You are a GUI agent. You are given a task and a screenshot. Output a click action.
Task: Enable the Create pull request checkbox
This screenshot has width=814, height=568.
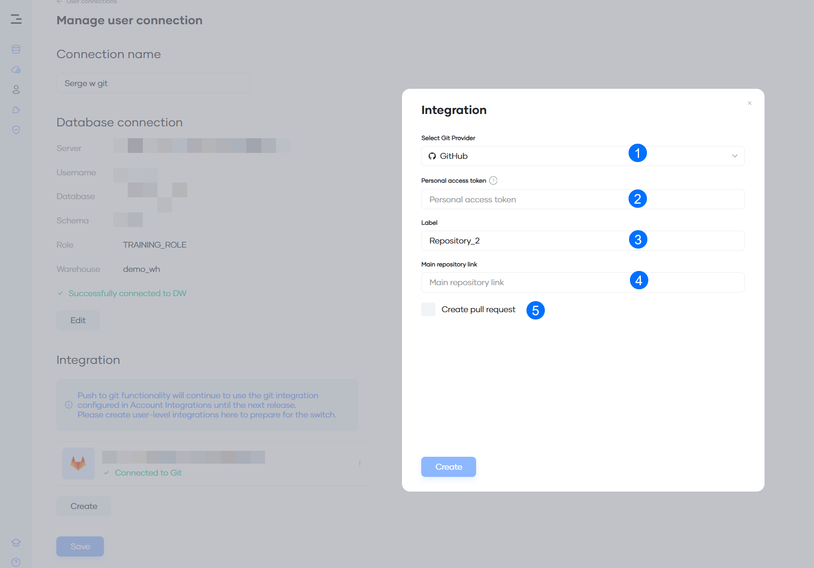pyautogui.click(x=428, y=309)
